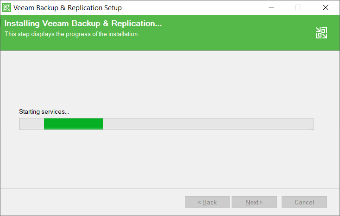Click the "This step displays the progress" subtitle
The width and height of the screenshot is (340, 216).
pyautogui.click(x=72, y=34)
